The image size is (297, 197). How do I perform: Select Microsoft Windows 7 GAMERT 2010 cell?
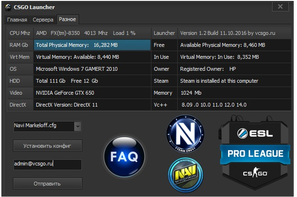coord(92,69)
